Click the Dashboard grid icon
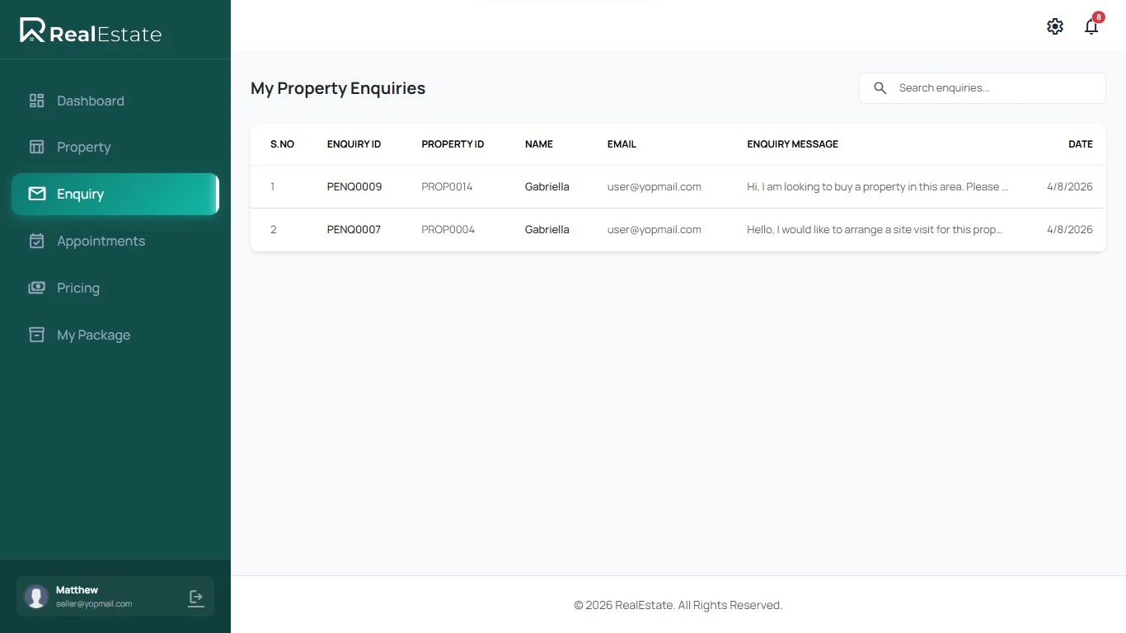1126x633 pixels. point(36,101)
